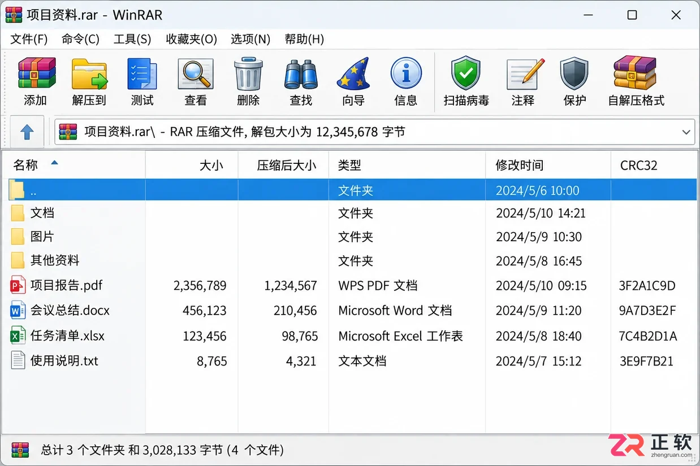Image resolution: width=700 pixels, height=466 pixels.
Task: Click the Microsoft Word 文档 type cell
Action: coord(395,311)
